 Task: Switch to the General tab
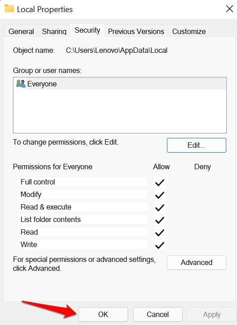(x=21, y=31)
